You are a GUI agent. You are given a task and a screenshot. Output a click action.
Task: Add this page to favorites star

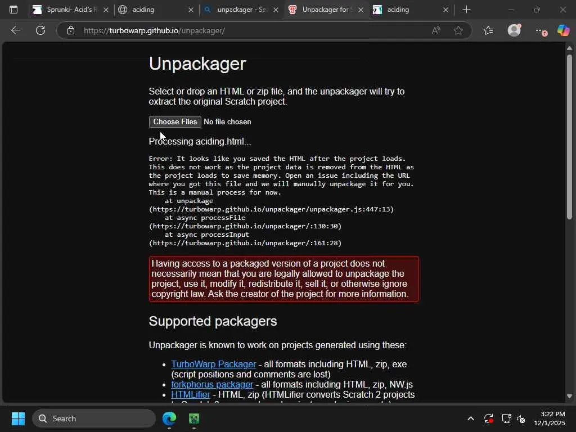(458, 30)
